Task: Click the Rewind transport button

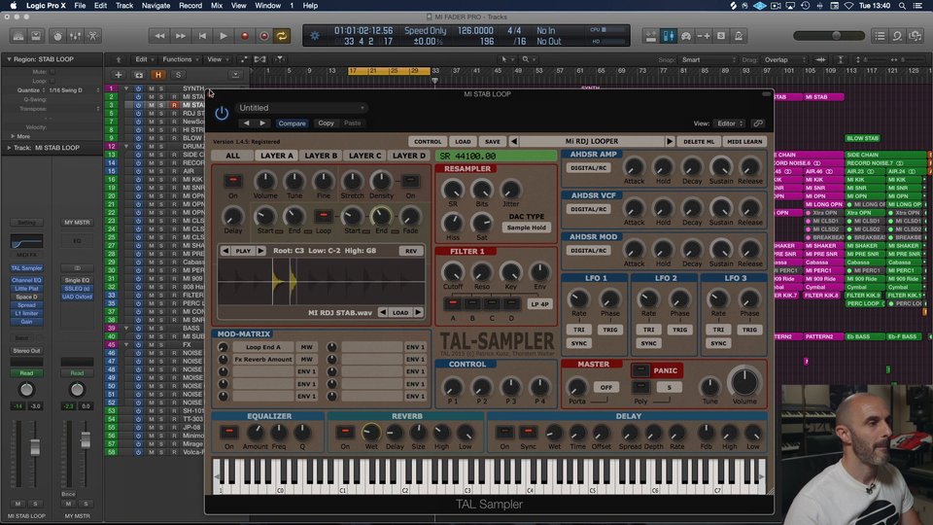Action: 159,36
